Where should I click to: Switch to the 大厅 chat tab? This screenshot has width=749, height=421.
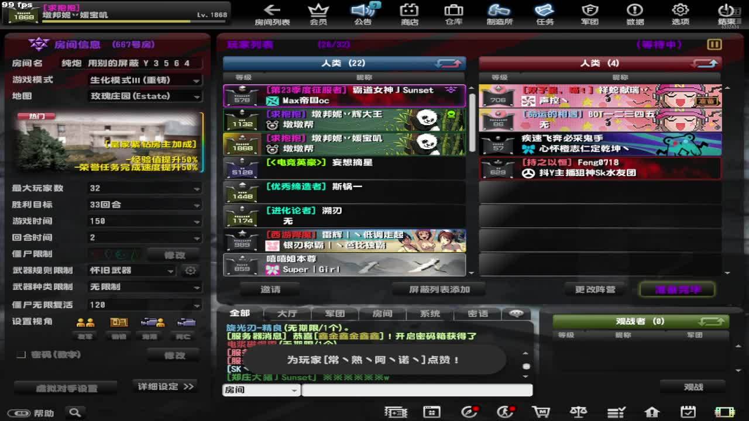(x=287, y=314)
